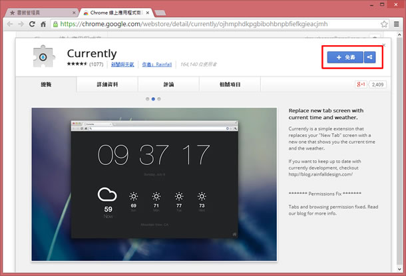The height and width of the screenshot is (276, 406).
Task: Click the +1 count 2,409
Action: [x=377, y=84]
